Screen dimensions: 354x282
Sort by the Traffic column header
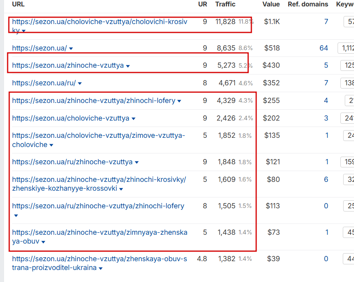coord(225,4)
